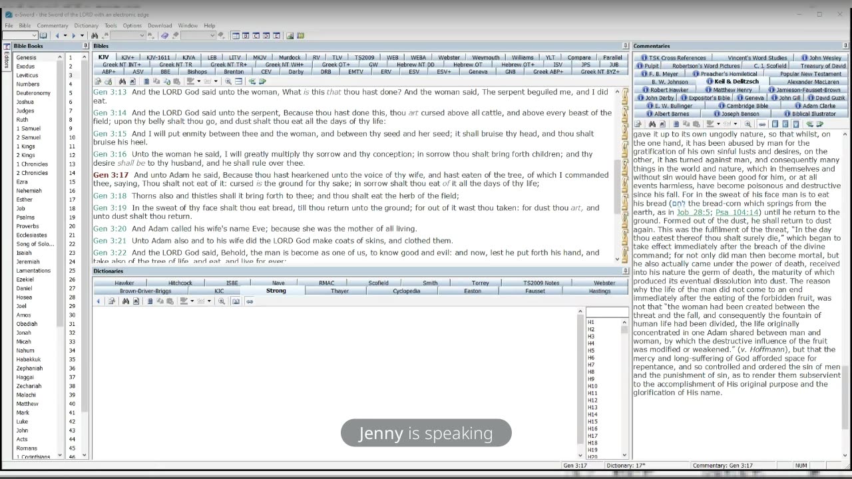Select the Dictionary layout 'D' icon
The height and width of the screenshot is (479, 852).
pos(266,35)
